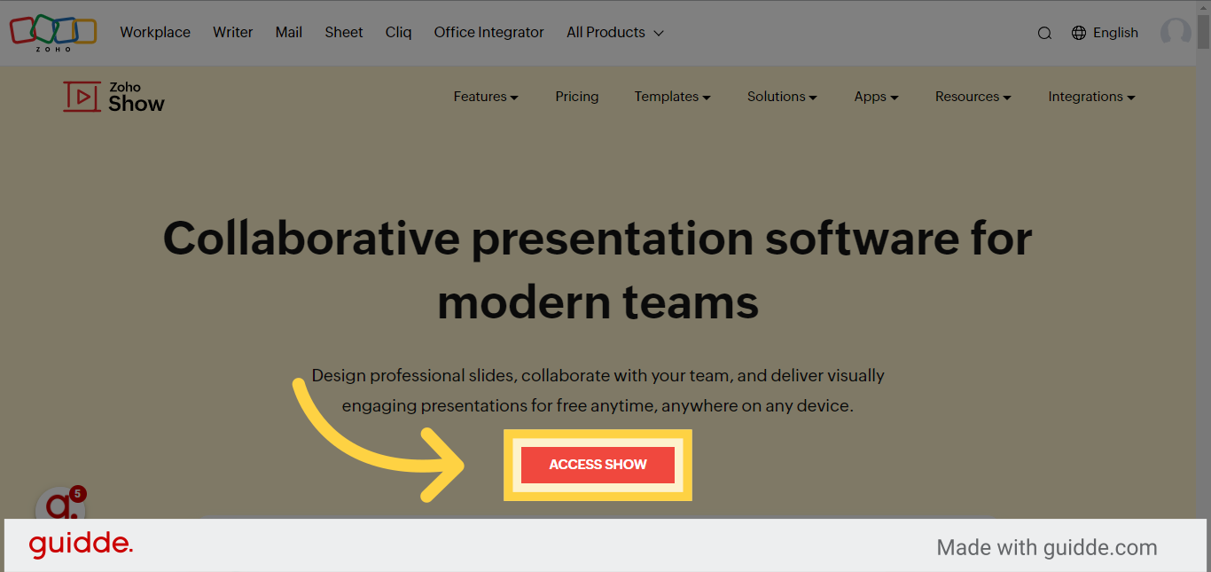Open the search magnifier icon
This screenshot has width=1211, height=572.
click(x=1044, y=33)
